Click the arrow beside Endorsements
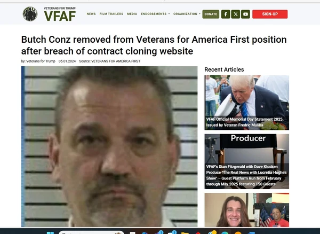The width and height of the screenshot is (320, 234). point(169,14)
